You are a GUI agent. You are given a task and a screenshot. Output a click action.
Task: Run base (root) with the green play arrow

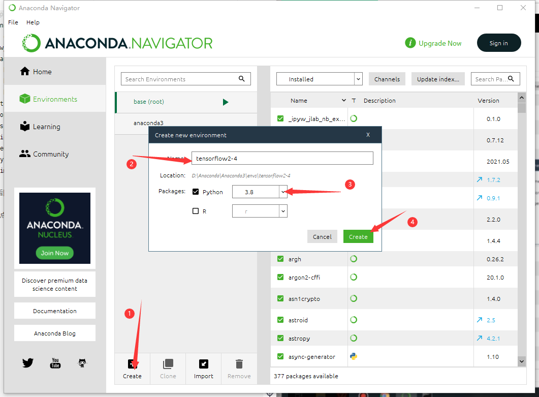226,102
